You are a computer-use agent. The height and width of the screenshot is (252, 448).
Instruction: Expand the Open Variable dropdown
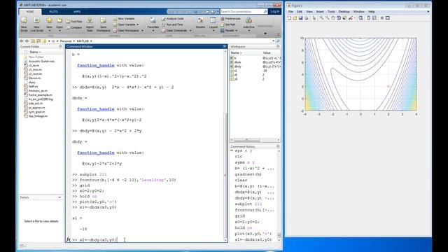click(138, 24)
